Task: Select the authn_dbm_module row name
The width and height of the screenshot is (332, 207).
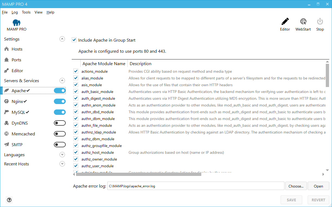Action: point(98,119)
